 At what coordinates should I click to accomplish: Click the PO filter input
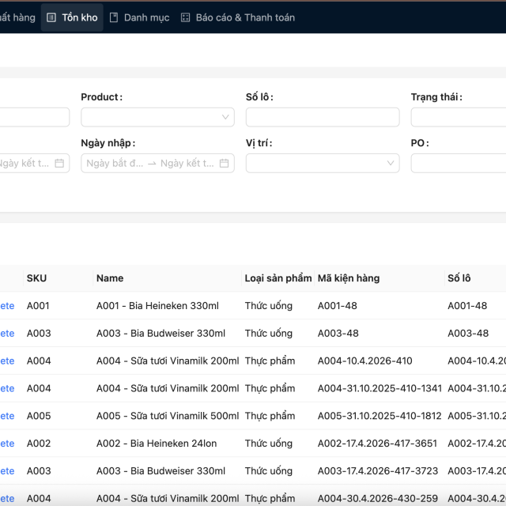tap(459, 164)
